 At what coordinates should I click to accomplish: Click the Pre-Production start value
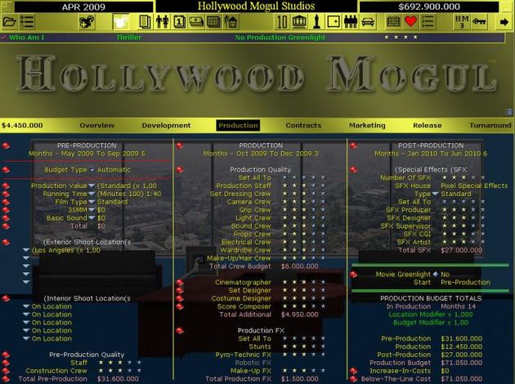(465, 282)
